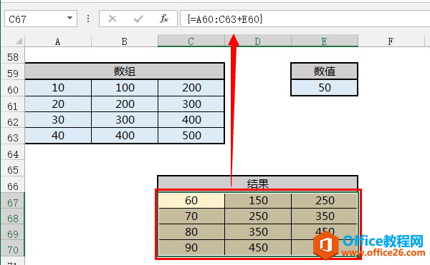The image size is (430, 265).
Task: Select column F header
Action: pyautogui.click(x=391, y=41)
